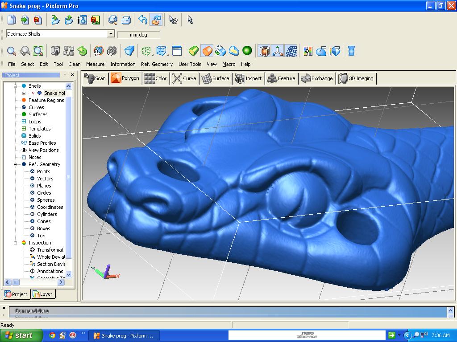Click the point cloud display icon
Viewport: 457px width, 342px height.
point(220,51)
